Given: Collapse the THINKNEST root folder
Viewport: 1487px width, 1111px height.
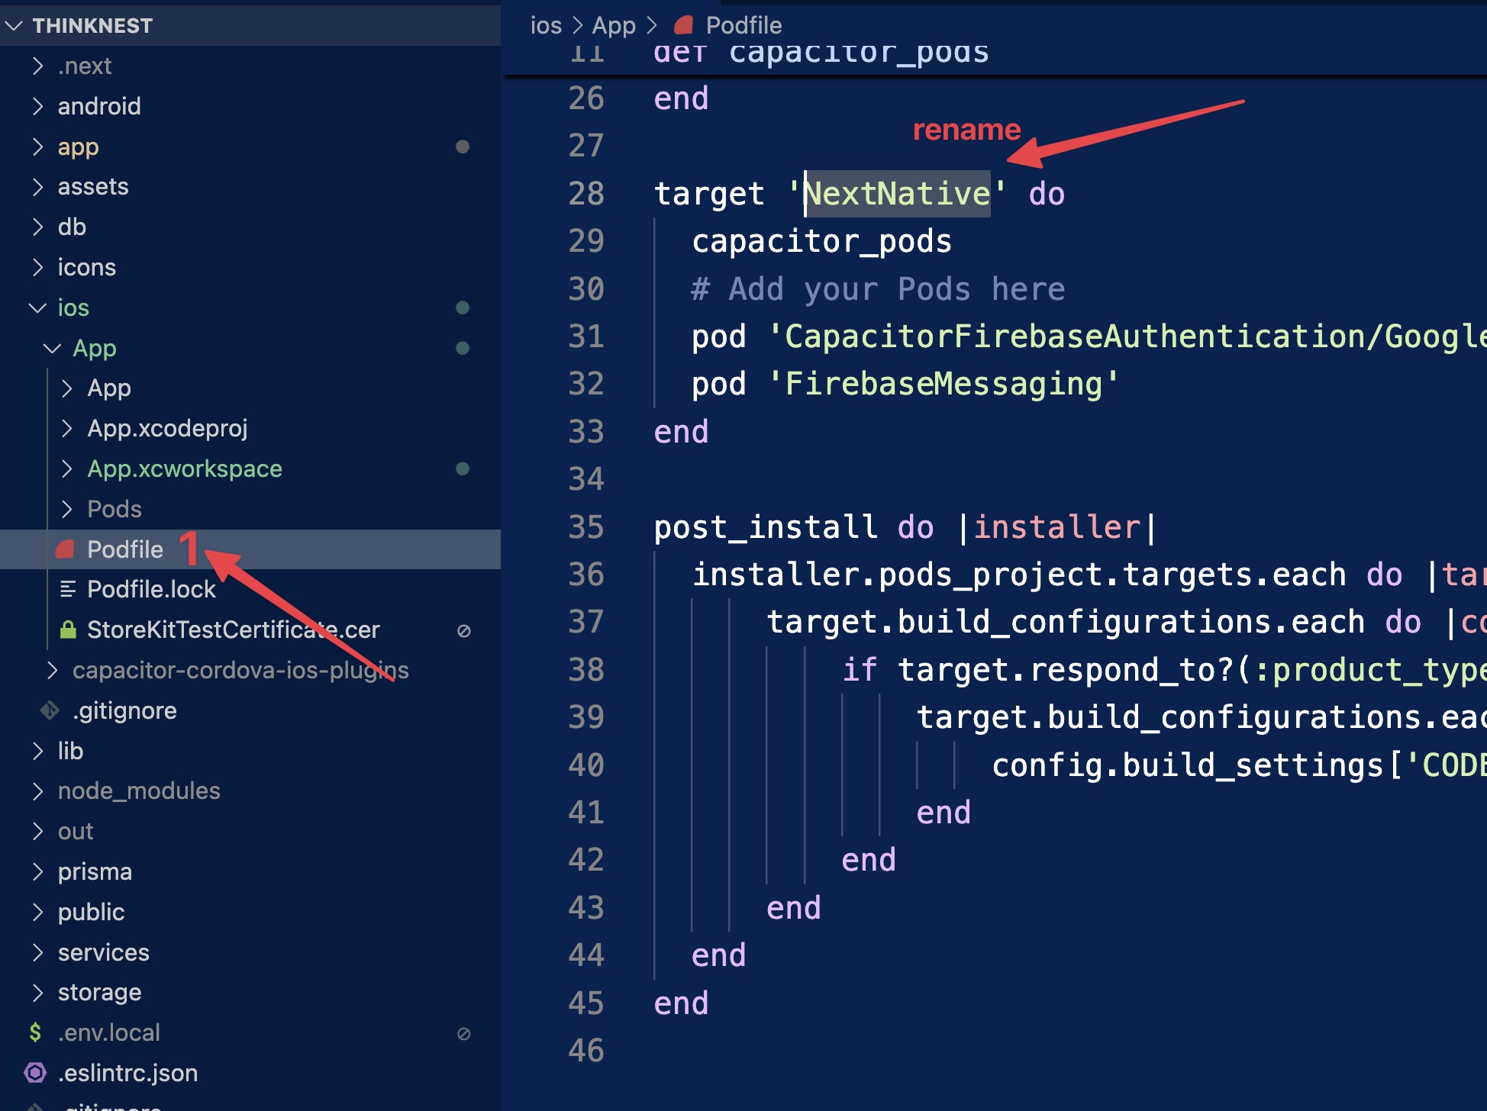Looking at the screenshot, I should (x=14, y=26).
